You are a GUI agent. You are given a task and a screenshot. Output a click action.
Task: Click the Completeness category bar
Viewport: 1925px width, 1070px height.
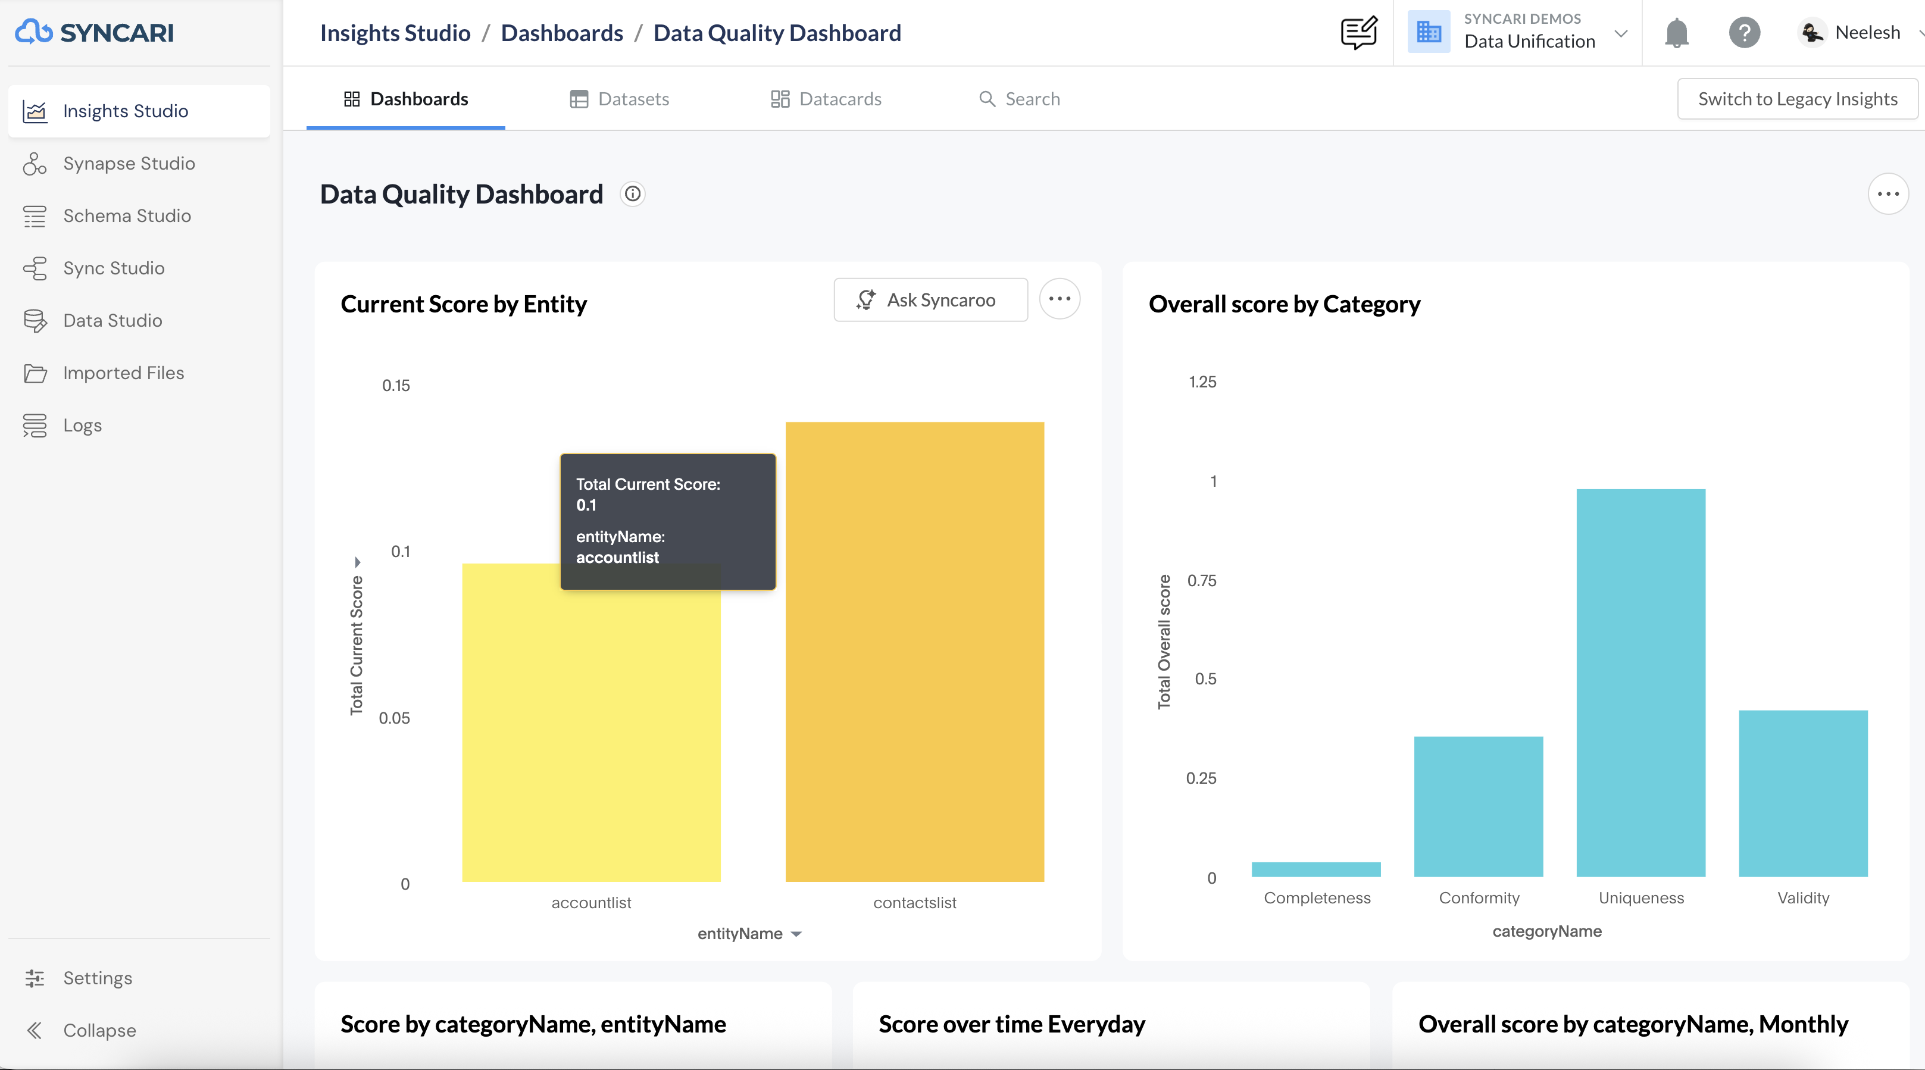pos(1317,870)
